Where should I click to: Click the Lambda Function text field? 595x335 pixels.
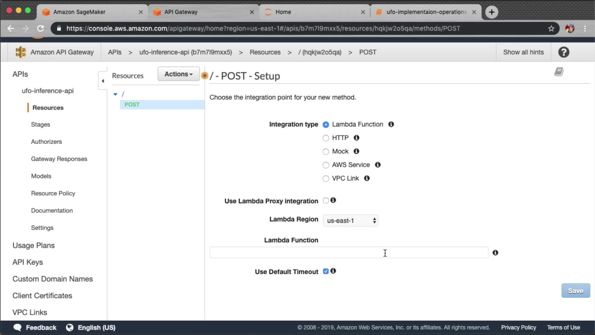click(349, 252)
